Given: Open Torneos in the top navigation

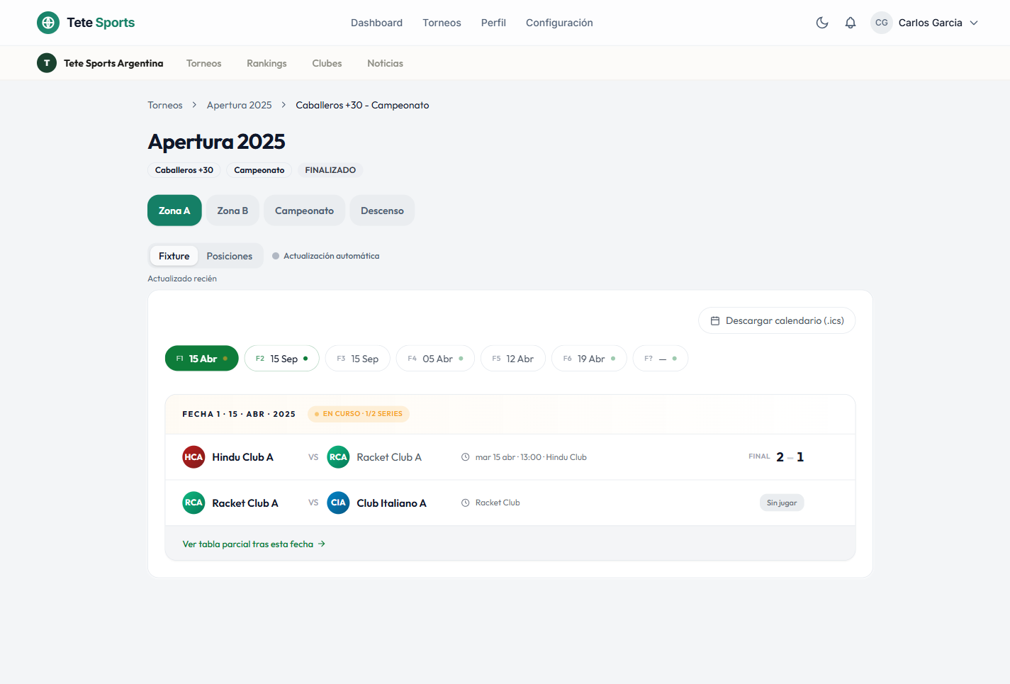Looking at the screenshot, I should click(x=442, y=23).
